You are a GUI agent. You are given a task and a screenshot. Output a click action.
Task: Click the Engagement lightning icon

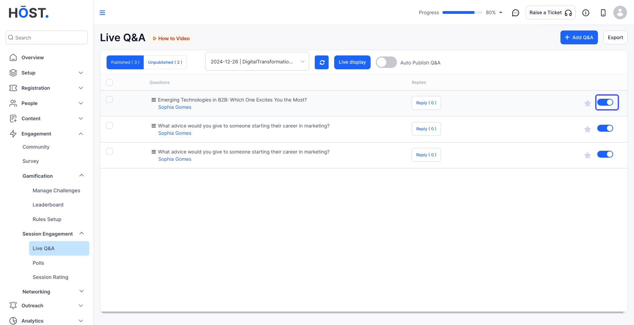[x=13, y=134]
